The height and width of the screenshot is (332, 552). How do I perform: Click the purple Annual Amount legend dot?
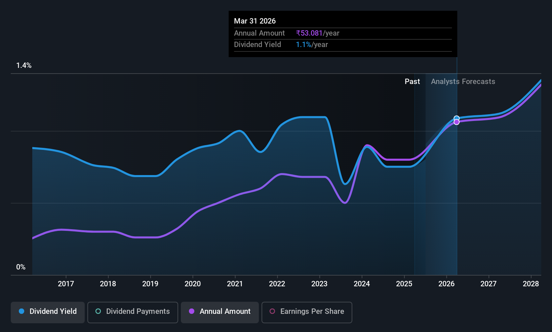[192, 311]
